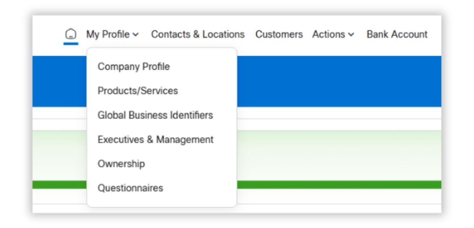Click the dark green progress bar
474x228 pixels.
pyautogui.click(x=335, y=184)
